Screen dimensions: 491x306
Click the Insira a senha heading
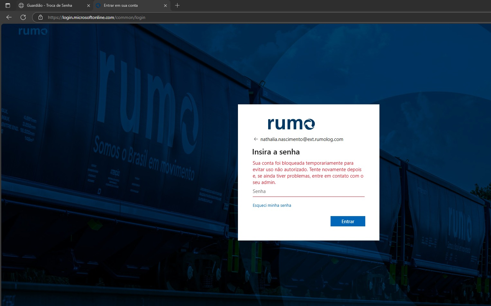(276, 152)
